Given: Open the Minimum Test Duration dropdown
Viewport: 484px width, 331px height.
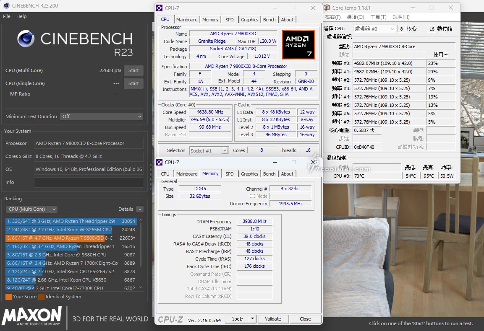Looking at the screenshot, I should 101,116.
